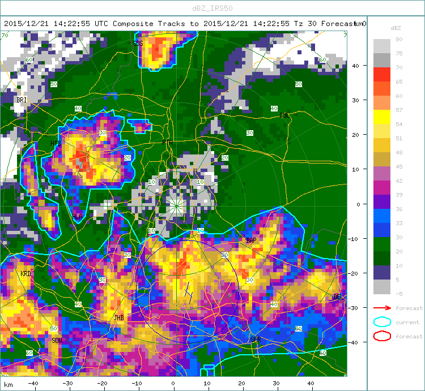Click the -5 value on the dBZ scale
Image resolution: width=425 pixels, height=391 pixels.
[399, 294]
